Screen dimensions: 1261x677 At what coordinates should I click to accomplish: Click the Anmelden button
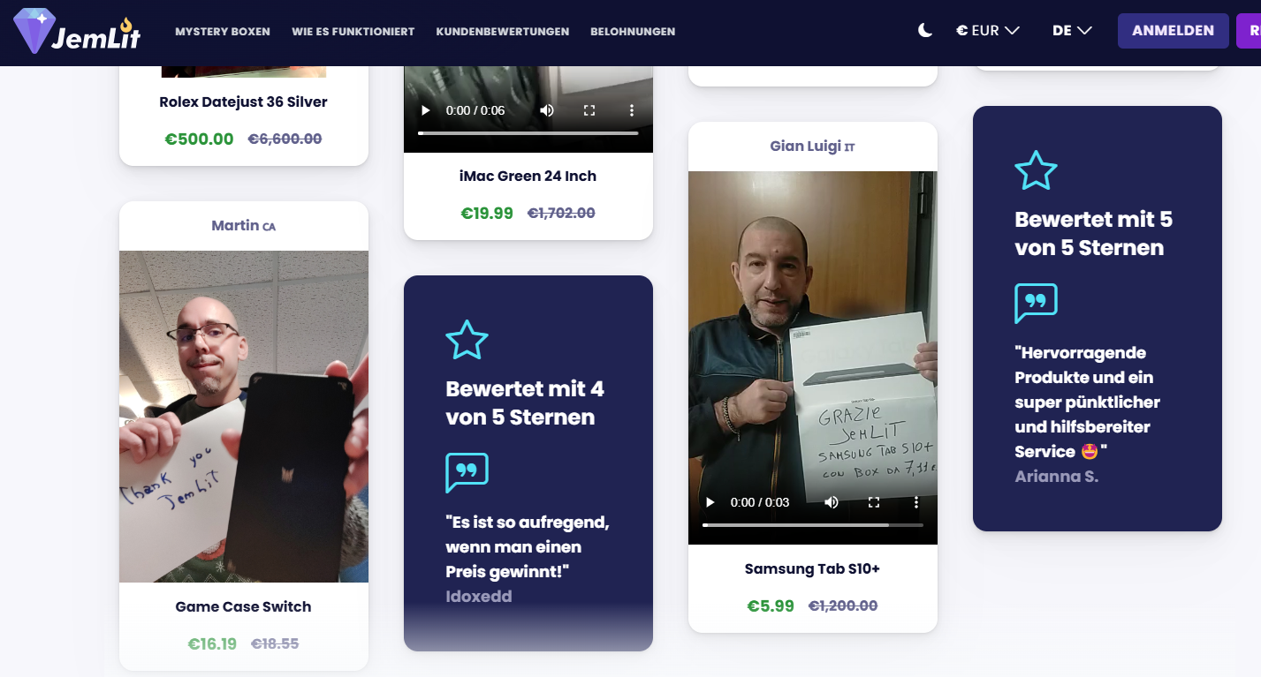tap(1173, 31)
